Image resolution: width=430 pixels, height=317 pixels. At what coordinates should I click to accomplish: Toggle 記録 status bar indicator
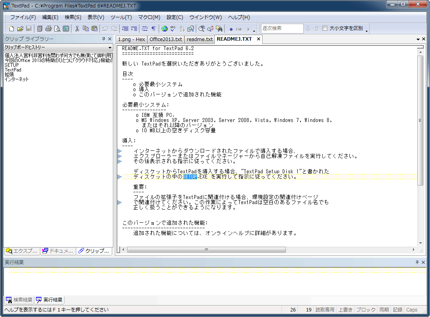click(x=397, y=309)
